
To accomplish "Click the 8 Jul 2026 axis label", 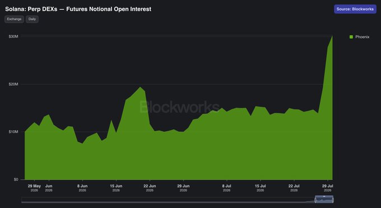I will coord(226,188).
